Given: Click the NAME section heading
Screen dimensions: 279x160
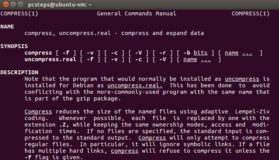Looking at the screenshot, I should click(x=7, y=27).
